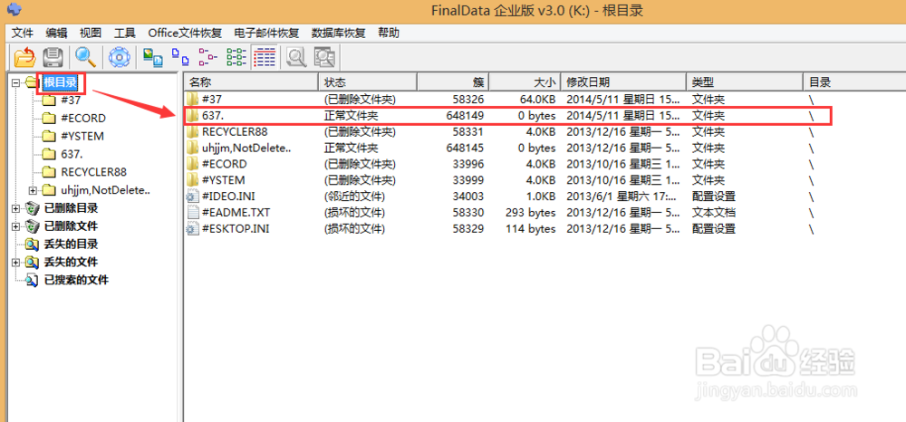Open the 数据库恢复 menu

click(339, 33)
